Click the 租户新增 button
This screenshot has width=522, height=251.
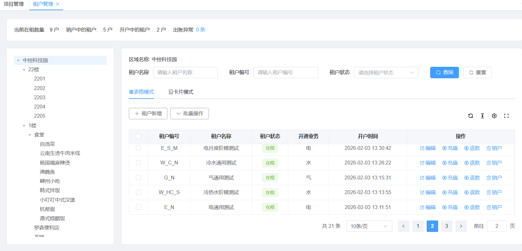click(148, 114)
